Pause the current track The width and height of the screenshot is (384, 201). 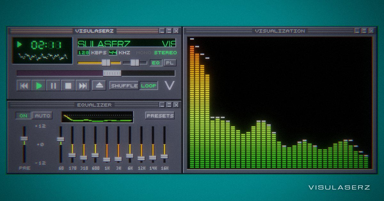pos(53,86)
